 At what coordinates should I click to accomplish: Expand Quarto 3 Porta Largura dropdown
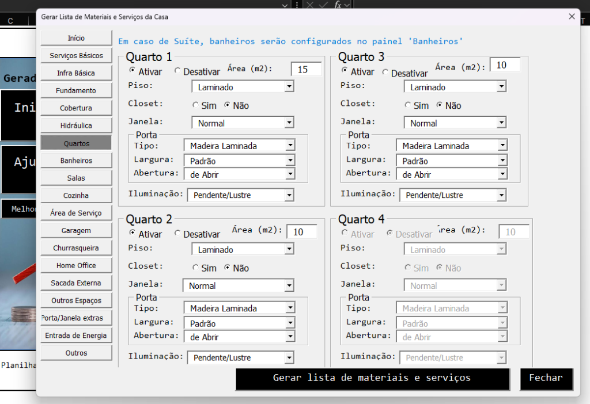(x=502, y=161)
